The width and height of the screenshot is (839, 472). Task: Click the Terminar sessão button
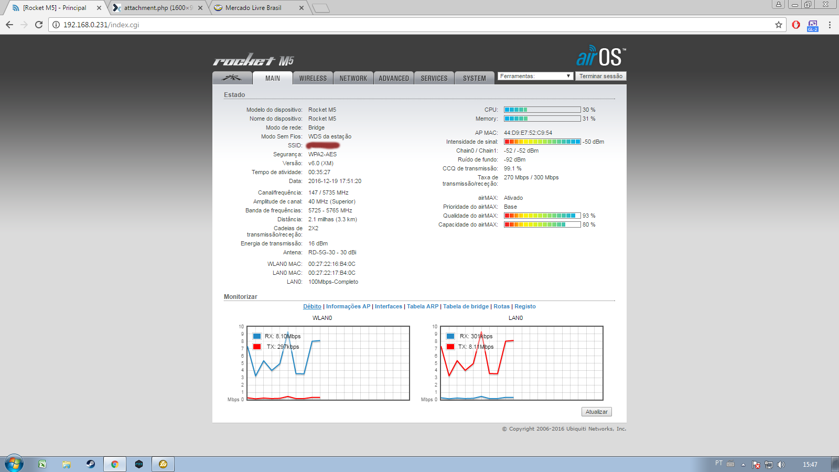pyautogui.click(x=601, y=76)
